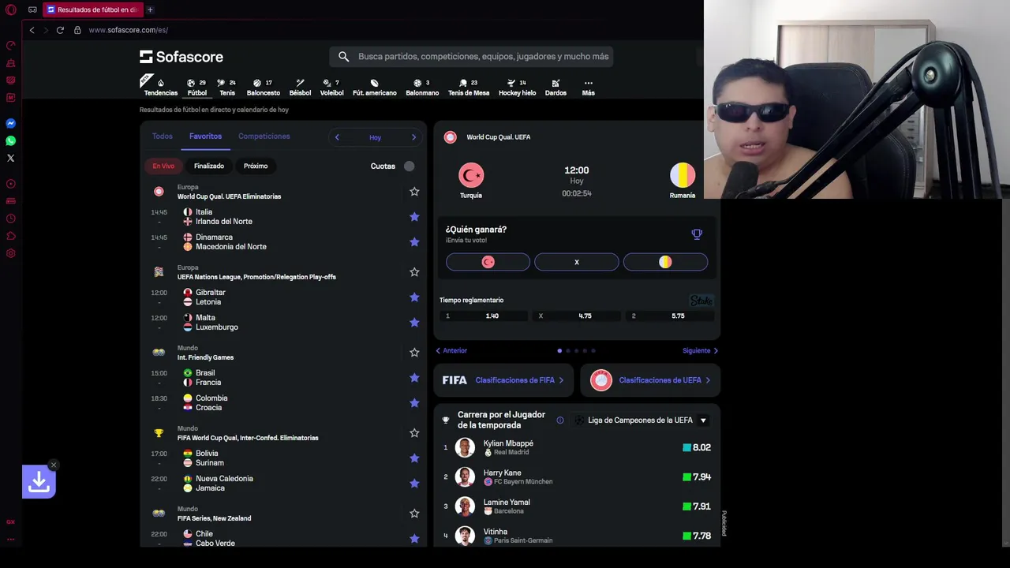1010x568 pixels.
Task: Filter matches by Próximo
Action: point(256,166)
